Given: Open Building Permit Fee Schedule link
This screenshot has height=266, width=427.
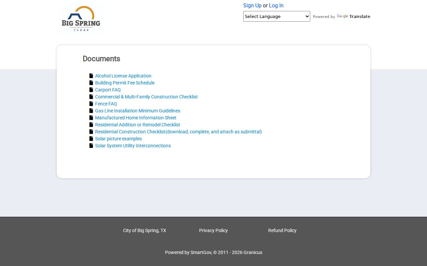Looking at the screenshot, I should (125, 83).
